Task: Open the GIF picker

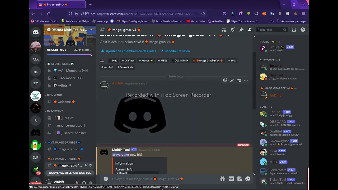Action: point(231,179)
